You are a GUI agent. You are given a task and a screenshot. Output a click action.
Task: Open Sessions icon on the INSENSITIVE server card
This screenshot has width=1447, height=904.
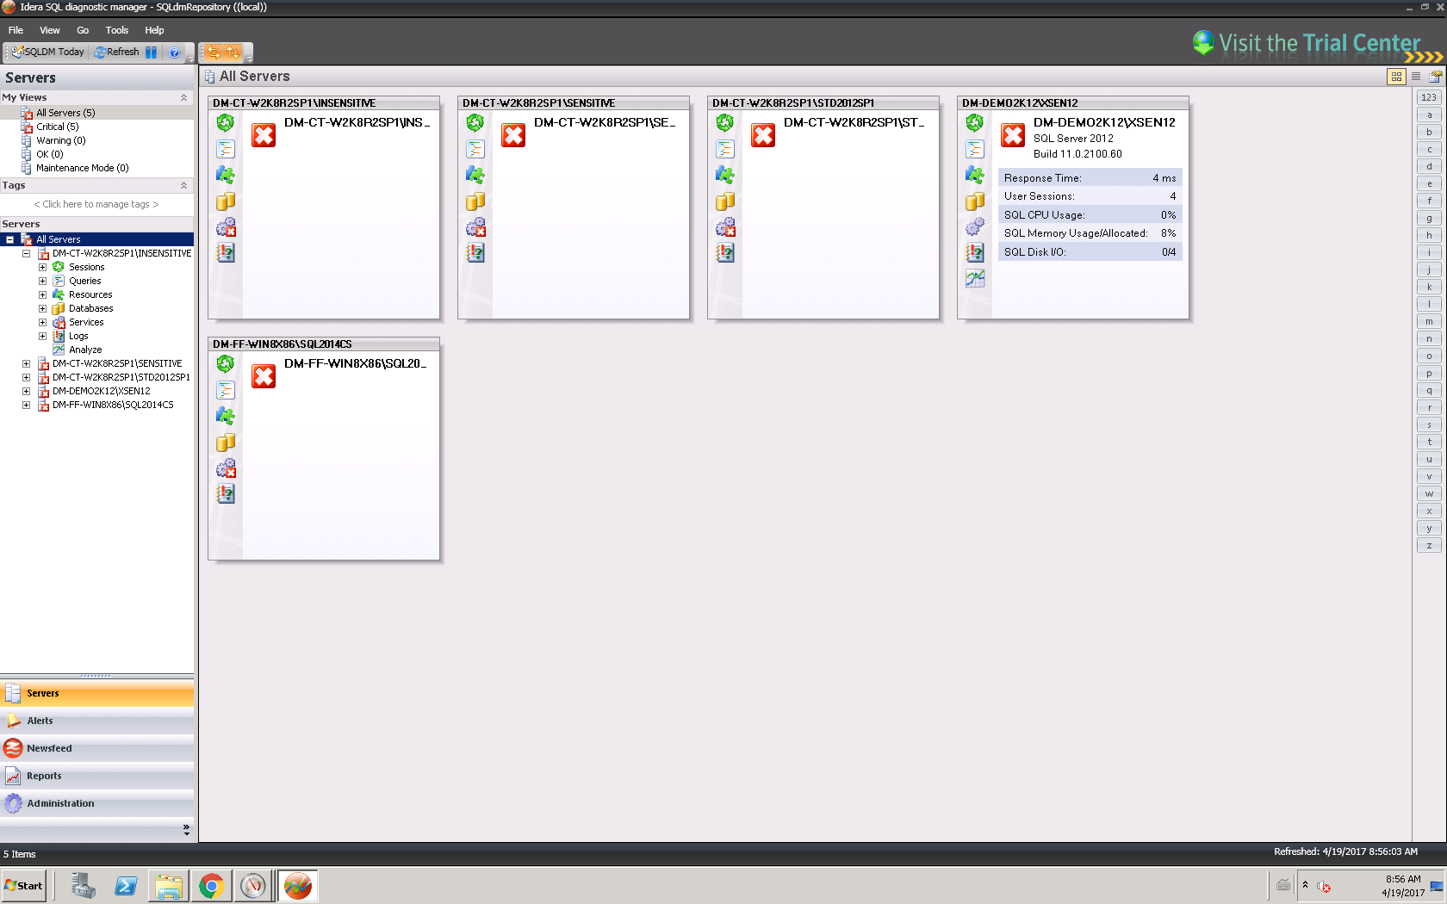pyautogui.click(x=226, y=123)
